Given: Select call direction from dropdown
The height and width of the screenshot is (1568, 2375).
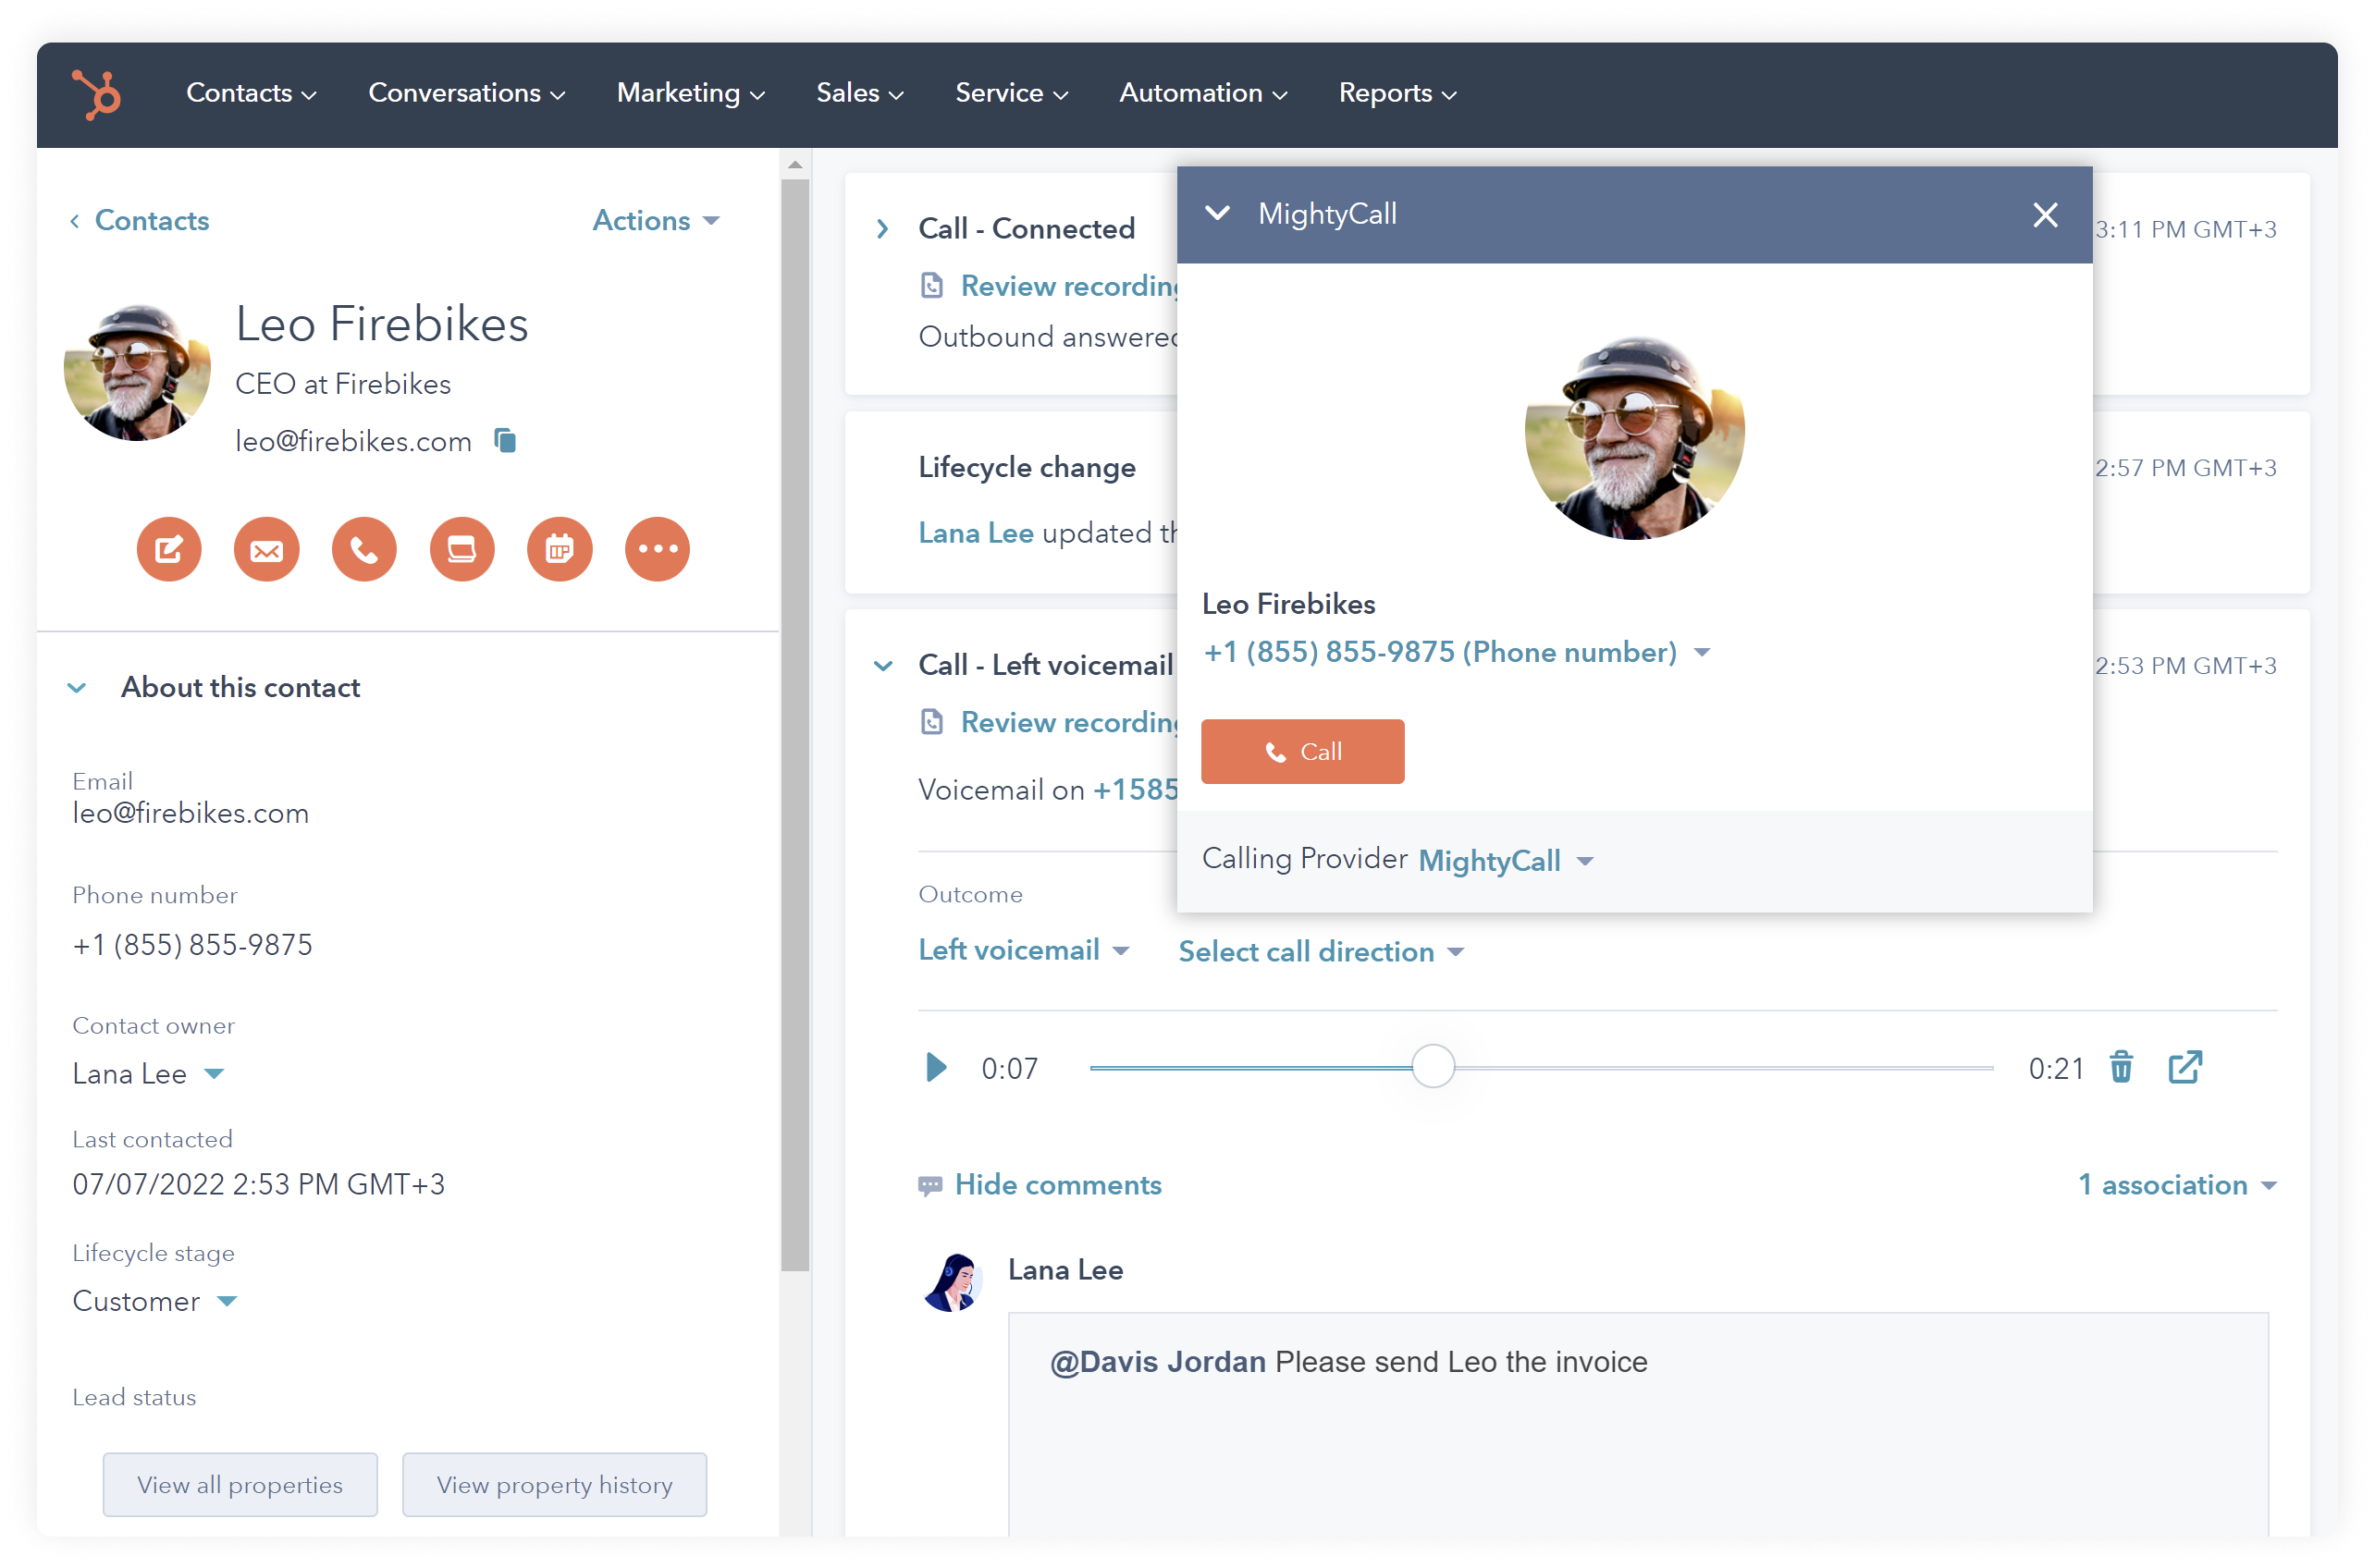Looking at the screenshot, I should tap(1320, 952).
